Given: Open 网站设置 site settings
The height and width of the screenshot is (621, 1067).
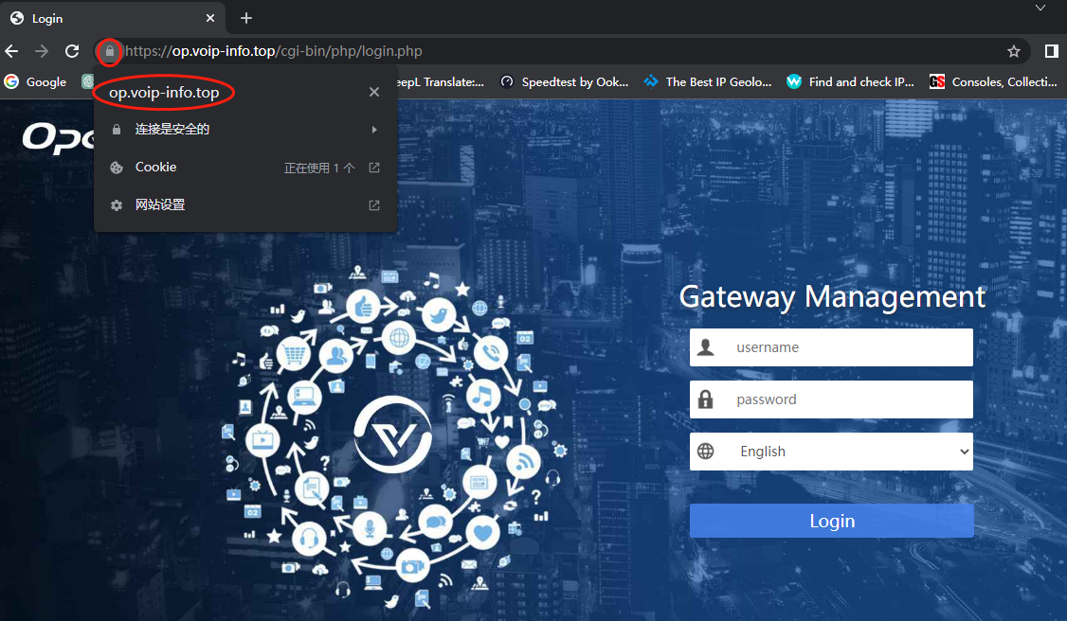Looking at the screenshot, I should [245, 205].
